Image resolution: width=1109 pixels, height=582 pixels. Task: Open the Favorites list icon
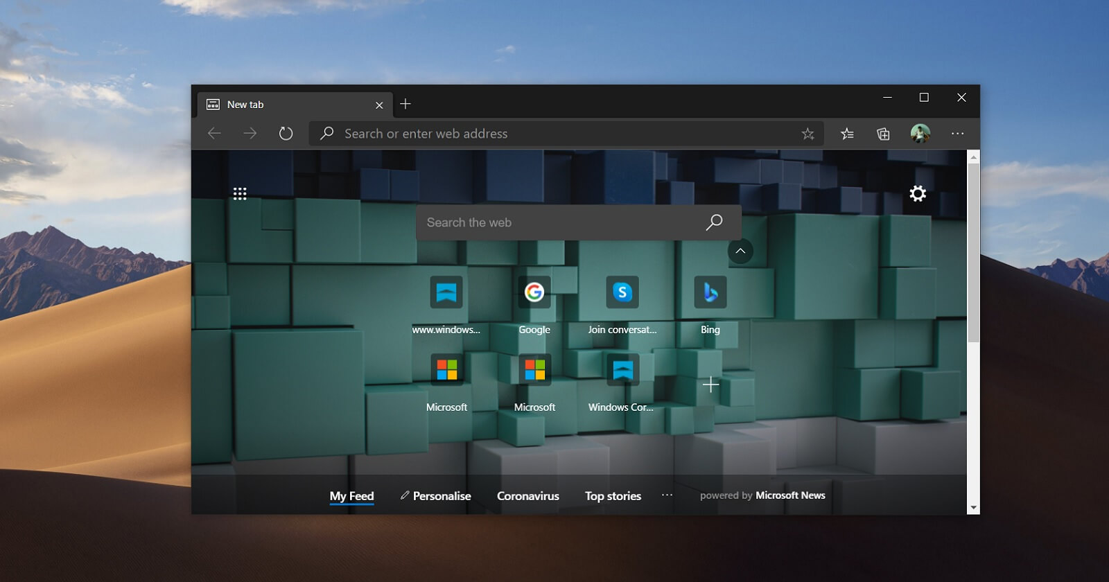[x=847, y=134]
